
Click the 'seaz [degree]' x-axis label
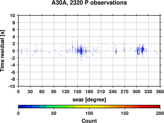(89, 100)
